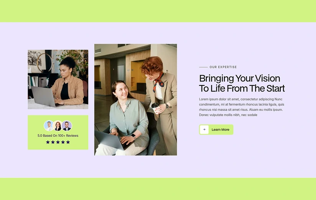Click the Lorem ipsum paragraph text
The image size is (316, 200).
click(x=242, y=107)
